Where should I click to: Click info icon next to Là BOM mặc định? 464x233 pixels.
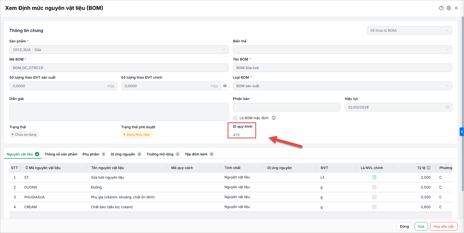(274, 118)
